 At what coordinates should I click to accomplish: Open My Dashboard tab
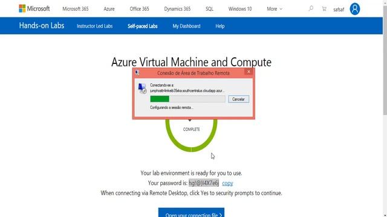point(186,26)
